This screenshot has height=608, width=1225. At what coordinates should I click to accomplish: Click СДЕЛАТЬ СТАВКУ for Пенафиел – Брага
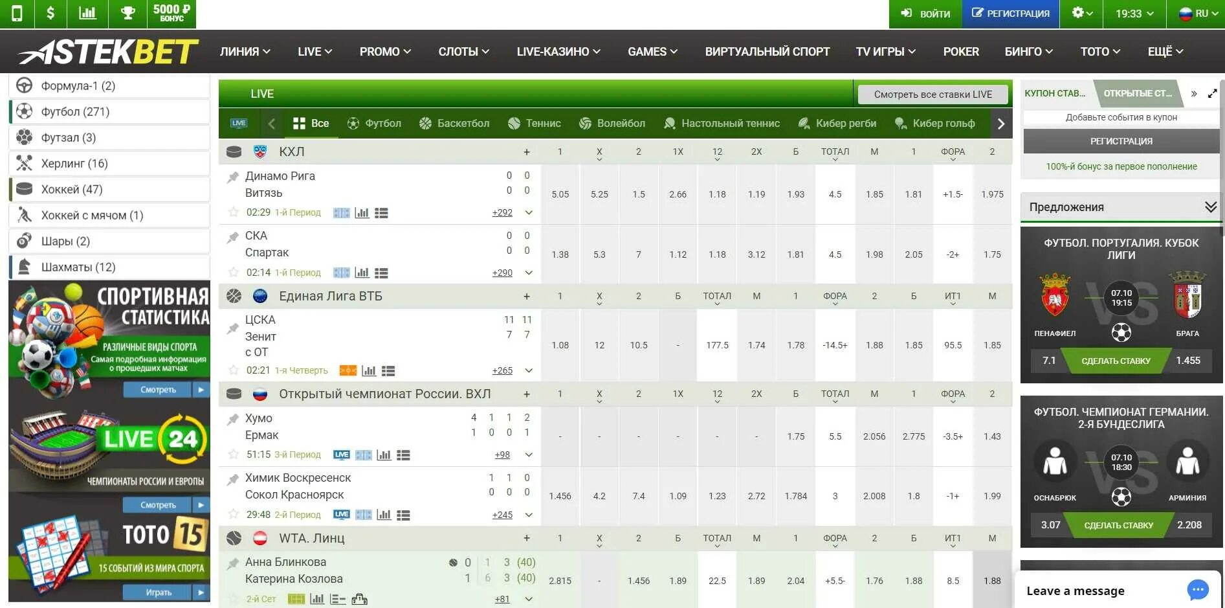click(x=1116, y=361)
